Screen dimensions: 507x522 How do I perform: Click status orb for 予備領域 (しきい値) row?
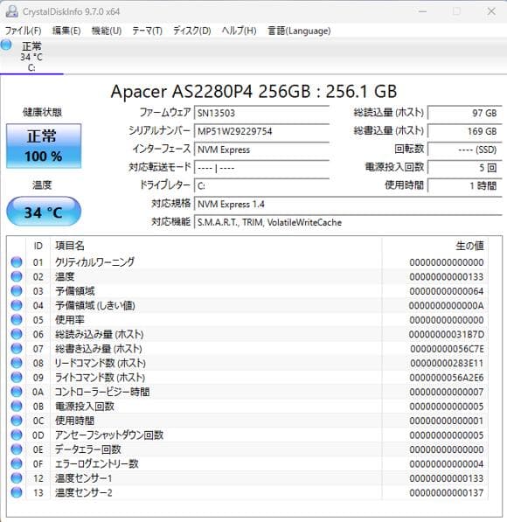coord(17,305)
